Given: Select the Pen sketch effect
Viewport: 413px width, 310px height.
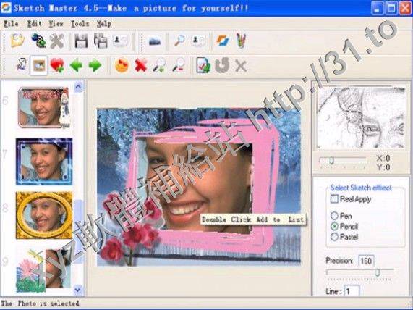Looking at the screenshot, I should click(x=334, y=216).
